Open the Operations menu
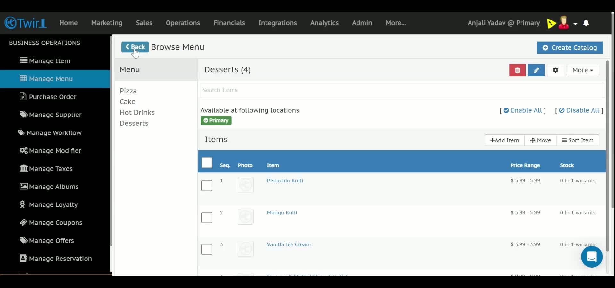Viewport: 615px width, 288px height. (x=183, y=23)
